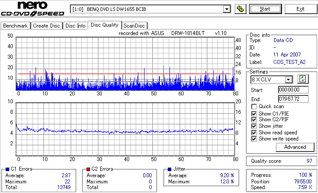Viewport: 318px width, 193px height.
Task: Click the blue Jitter color swatch
Action: click(x=170, y=169)
